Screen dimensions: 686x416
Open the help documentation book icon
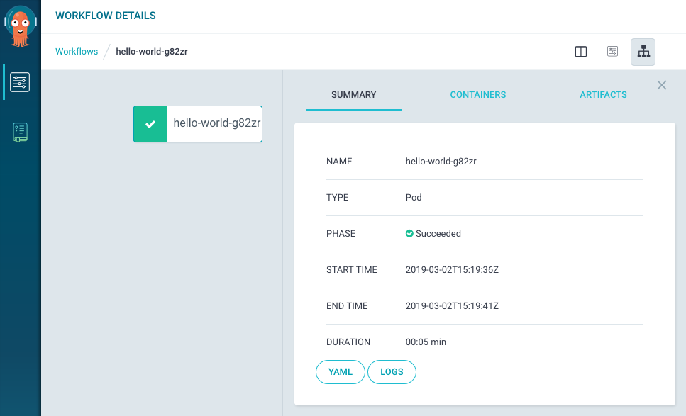[x=20, y=132]
